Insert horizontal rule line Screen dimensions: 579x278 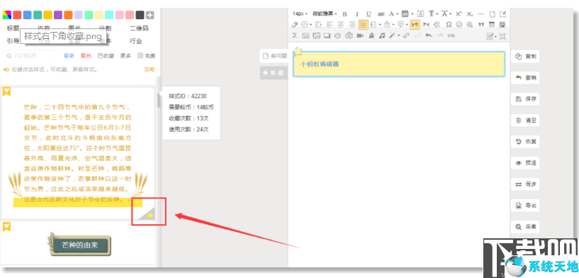tap(480, 13)
